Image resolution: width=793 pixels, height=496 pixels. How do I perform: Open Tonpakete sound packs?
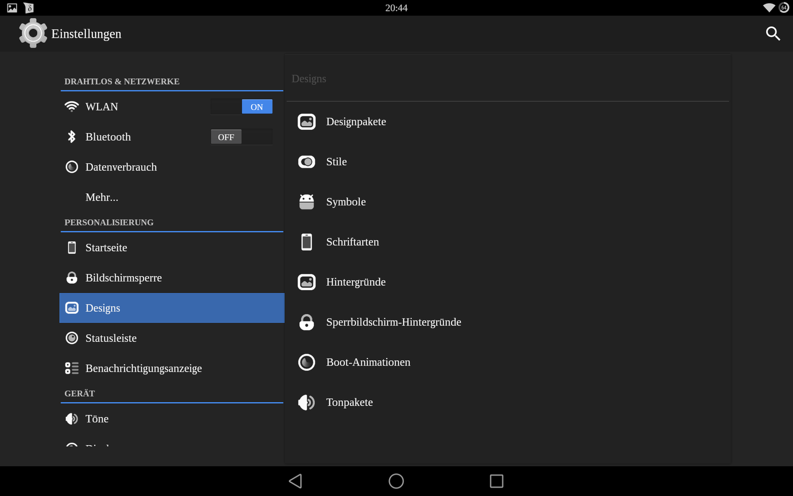pos(349,402)
